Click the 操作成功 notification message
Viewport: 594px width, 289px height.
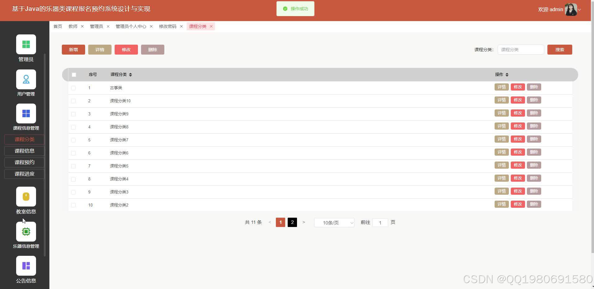[x=295, y=9]
